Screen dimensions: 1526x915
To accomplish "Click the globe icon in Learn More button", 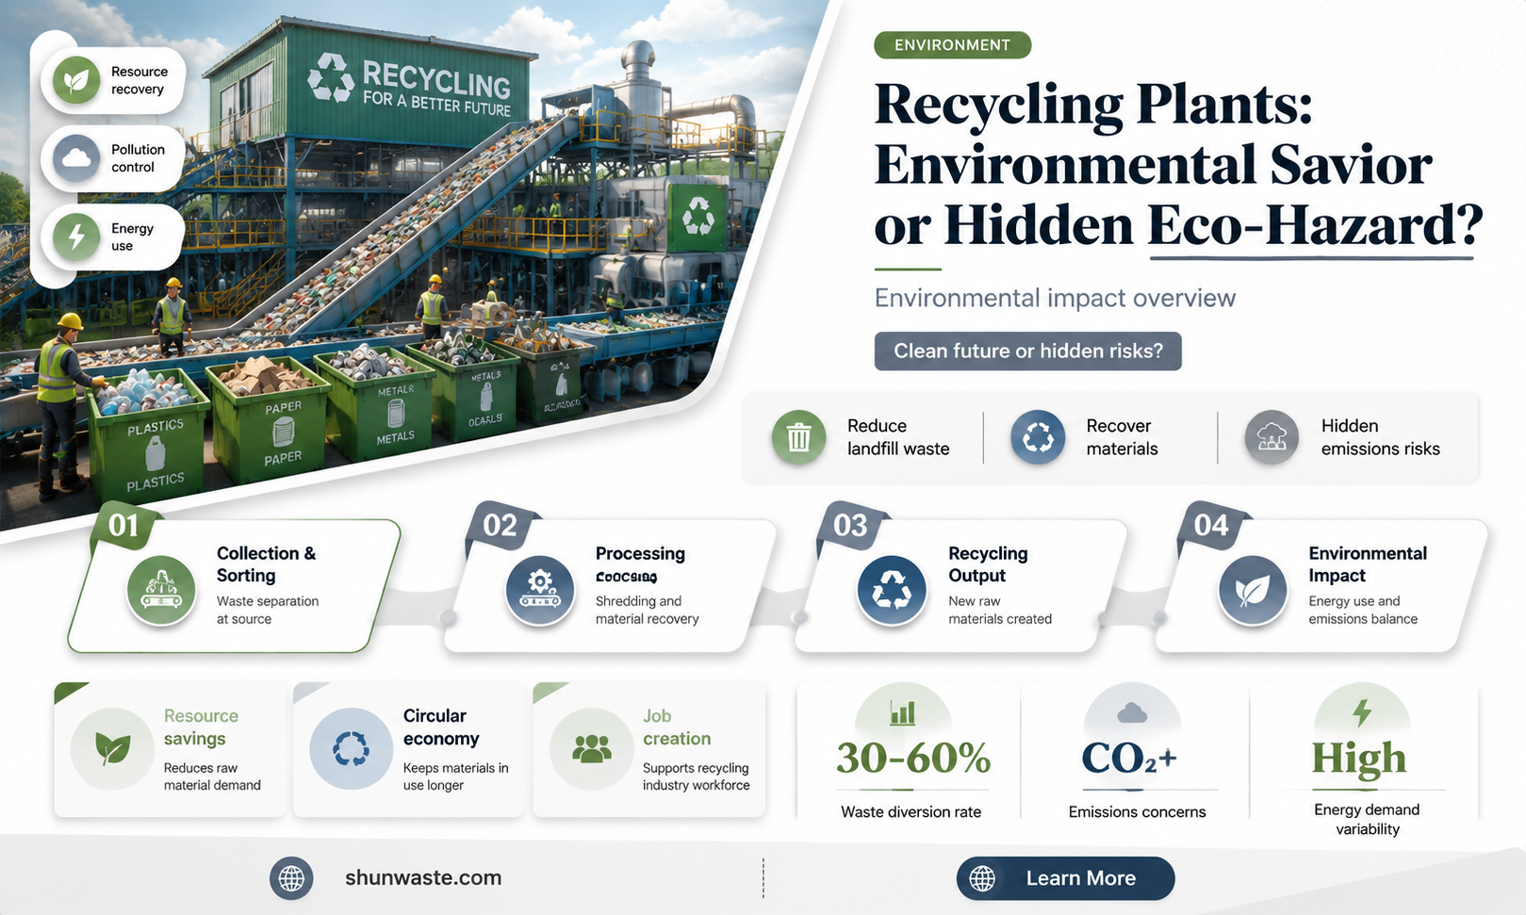I will point(982,878).
